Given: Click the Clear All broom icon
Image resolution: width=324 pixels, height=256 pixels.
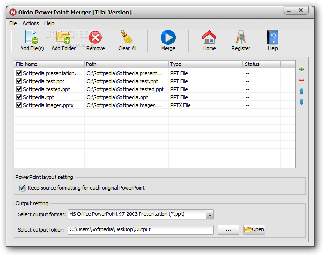Looking at the screenshot, I should 127,37.
